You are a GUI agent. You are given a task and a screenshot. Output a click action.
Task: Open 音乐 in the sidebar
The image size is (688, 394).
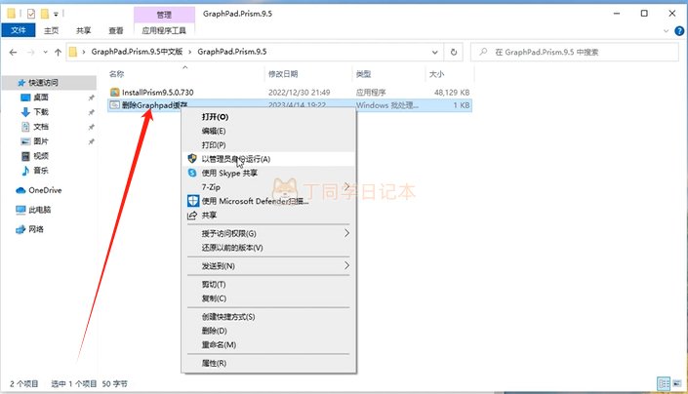41,171
